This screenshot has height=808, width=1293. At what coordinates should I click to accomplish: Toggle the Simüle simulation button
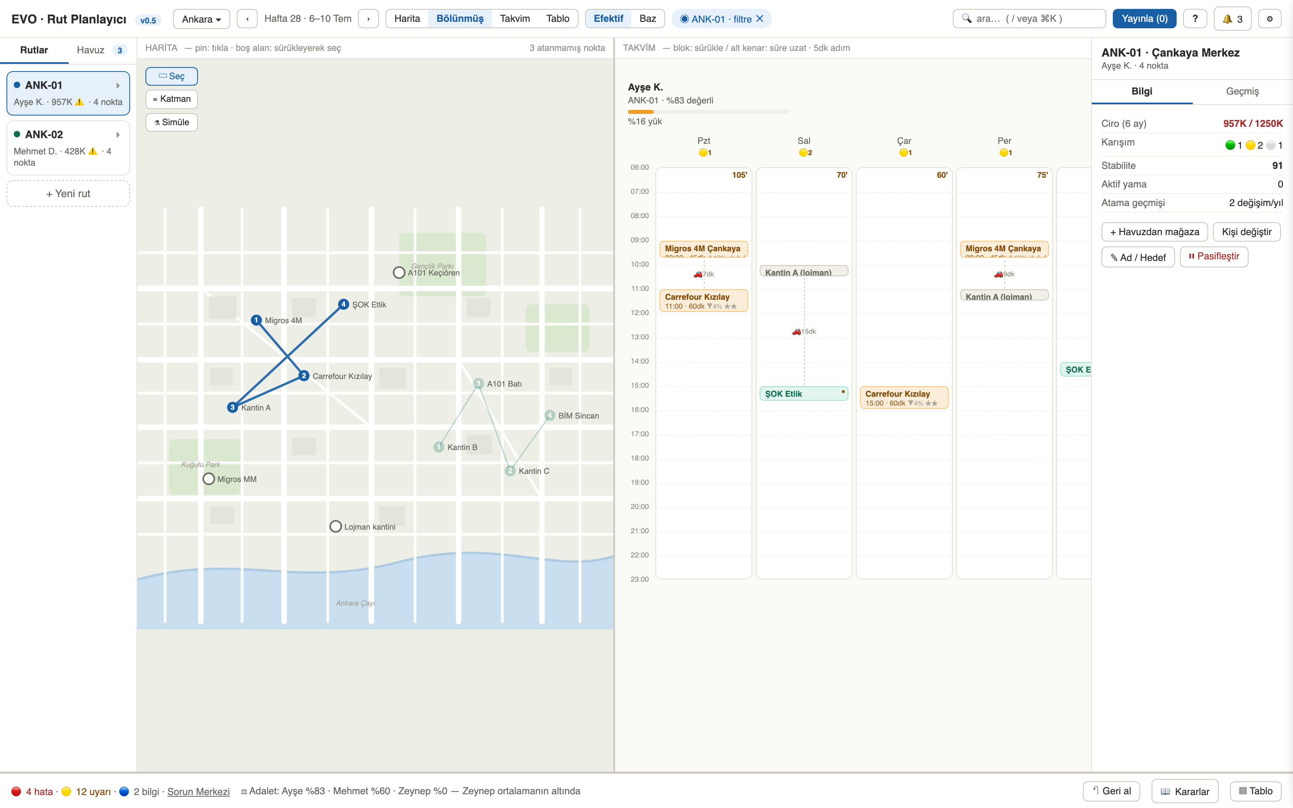[x=171, y=122]
